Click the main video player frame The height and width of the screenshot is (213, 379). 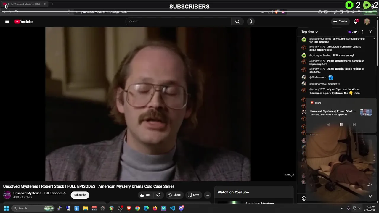point(148,104)
